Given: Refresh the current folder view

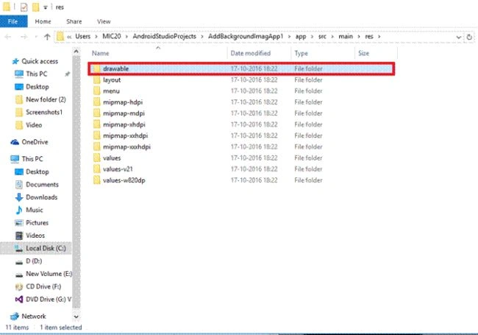Looking at the screenshot, I should [469, 37].
